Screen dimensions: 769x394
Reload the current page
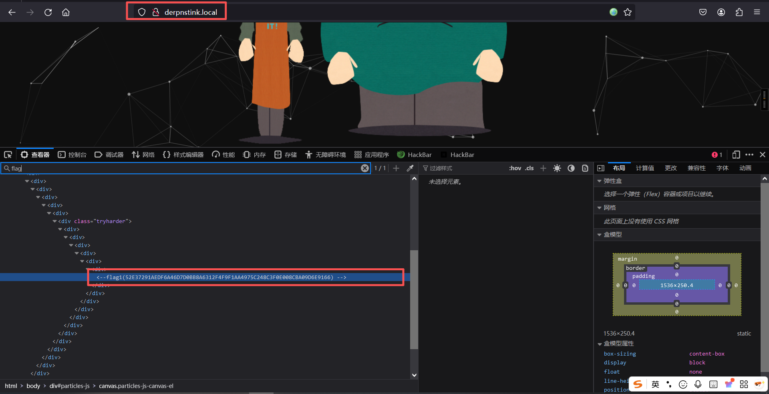[48, 12]
